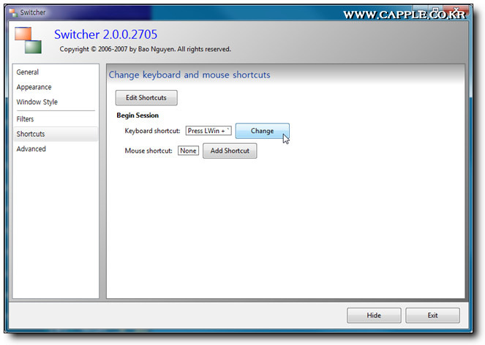
Task: Hide the Switcher settings window
Action: coord(374,315)
